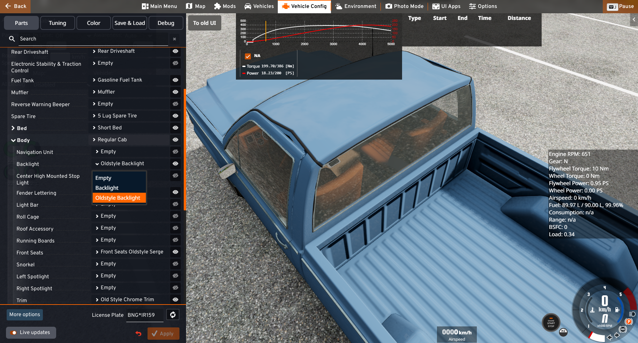
Task: Uncheck the NA checkbox on the torque graph
Action: [x=248, y=56]
